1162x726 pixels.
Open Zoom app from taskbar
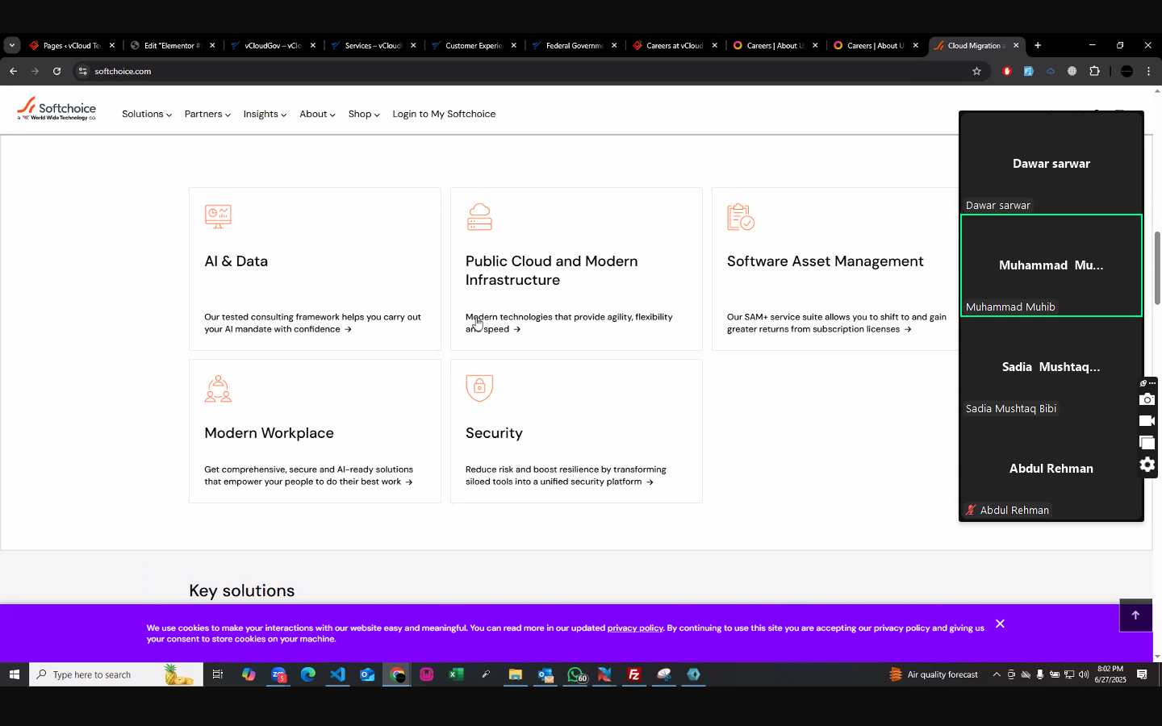(x=278, y=674)
